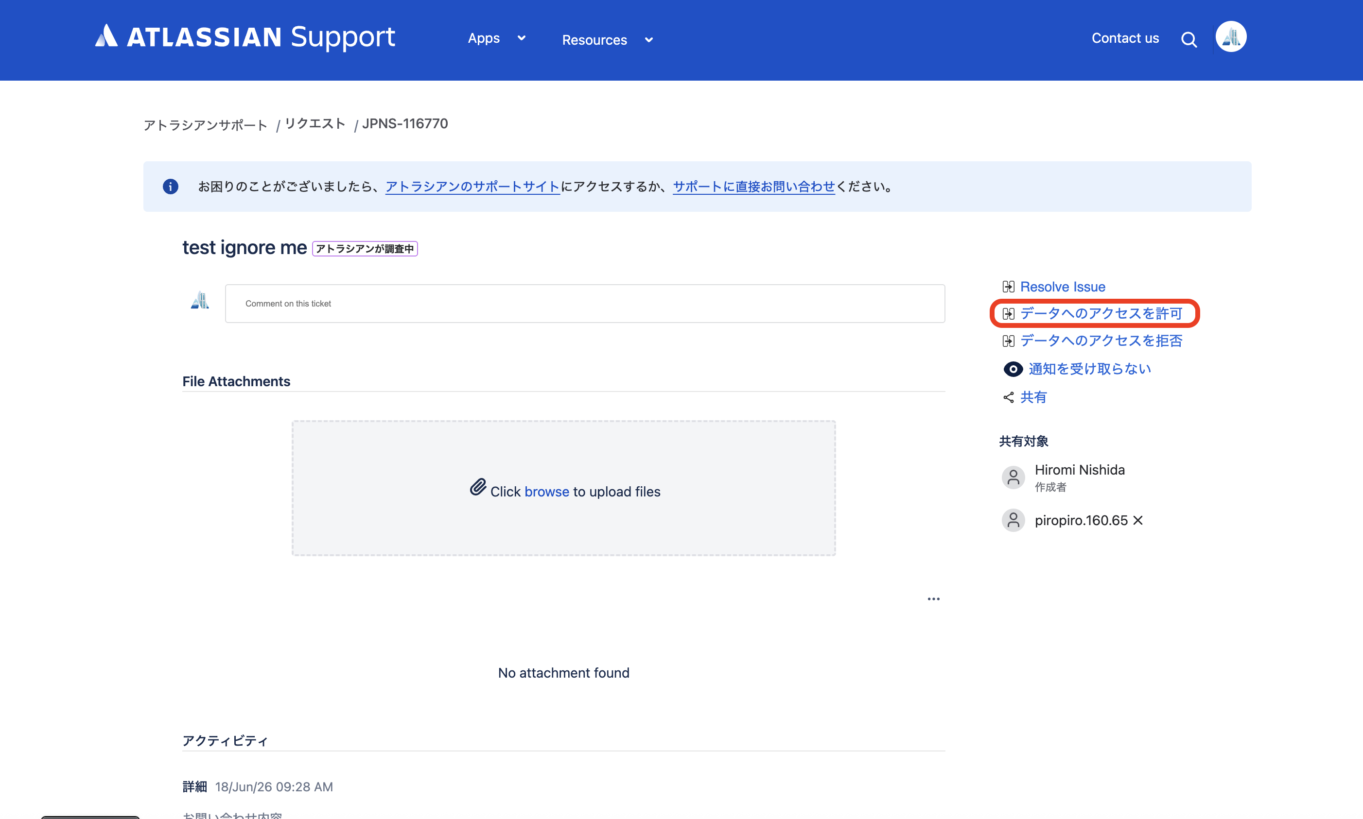Click piropiro.160.65's avatar icon
Image resolution: width=1363 pixels, height=819 pixels.
click(1013, 520)
